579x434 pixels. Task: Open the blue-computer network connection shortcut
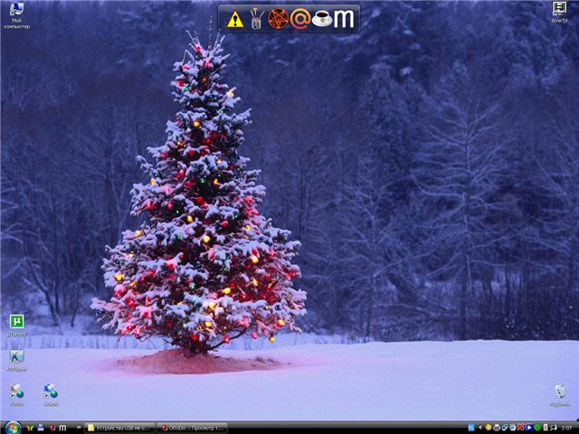point(51,395)
